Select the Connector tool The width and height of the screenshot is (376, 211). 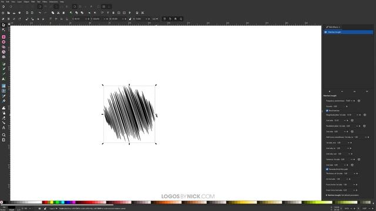point(4,123)
